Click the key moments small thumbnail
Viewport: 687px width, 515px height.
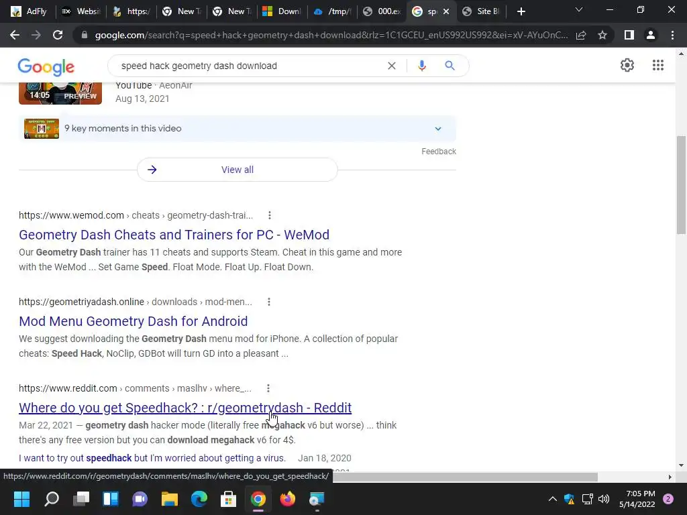point(42,128)
